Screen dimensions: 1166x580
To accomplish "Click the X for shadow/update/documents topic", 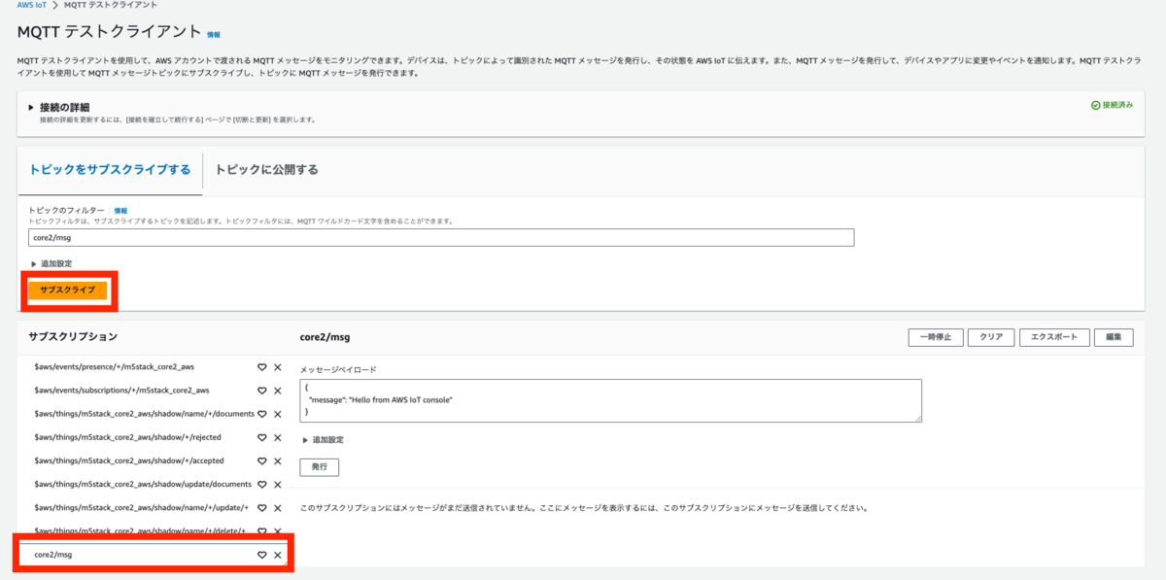I will click(278, 484).
